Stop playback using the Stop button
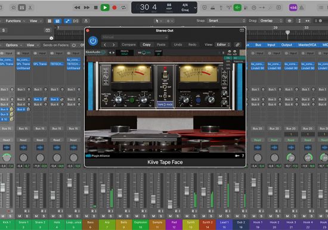The height and width of the screenshot is (230, 328). click(x=96, y=8)
